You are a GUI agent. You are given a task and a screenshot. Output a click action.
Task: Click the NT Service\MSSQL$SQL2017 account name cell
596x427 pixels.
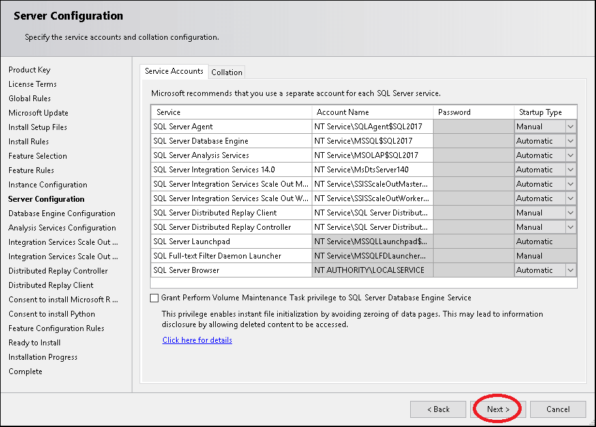tap(372, 141)
